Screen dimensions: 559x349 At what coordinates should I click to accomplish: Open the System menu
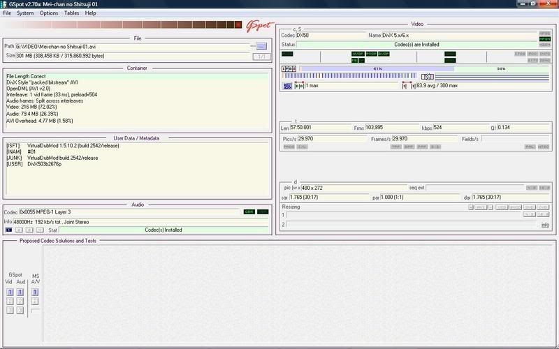(25, 13)
